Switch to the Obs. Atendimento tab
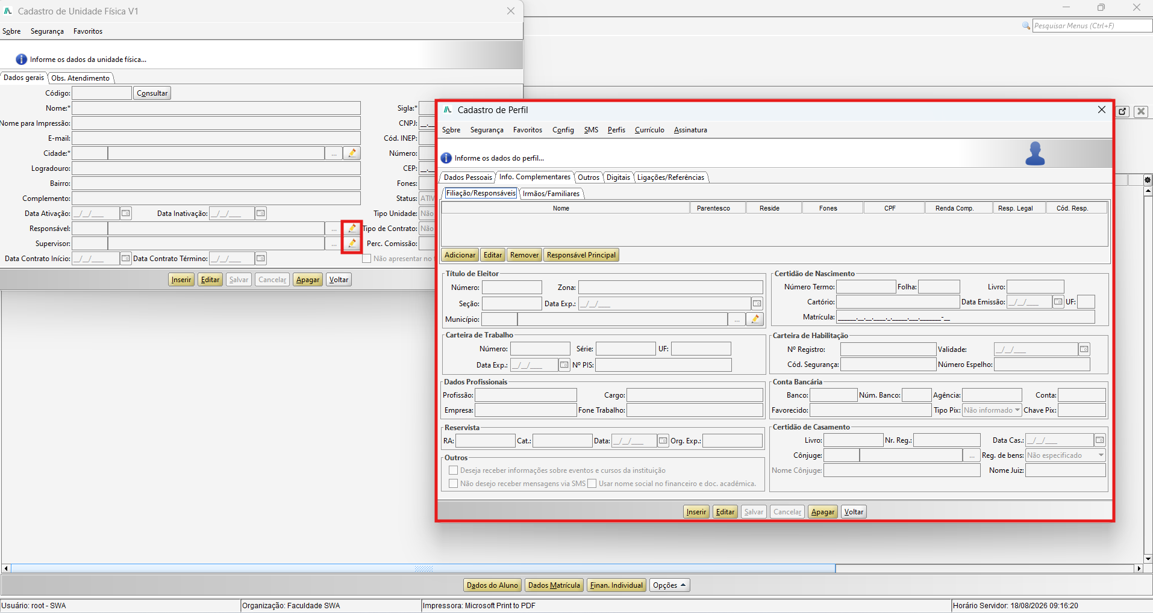The width and height of the screenshot is (1153, 613). pos(81,78)
